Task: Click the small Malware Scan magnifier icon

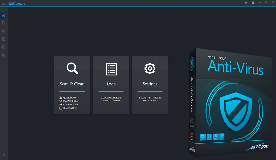Action: [61, 101]
